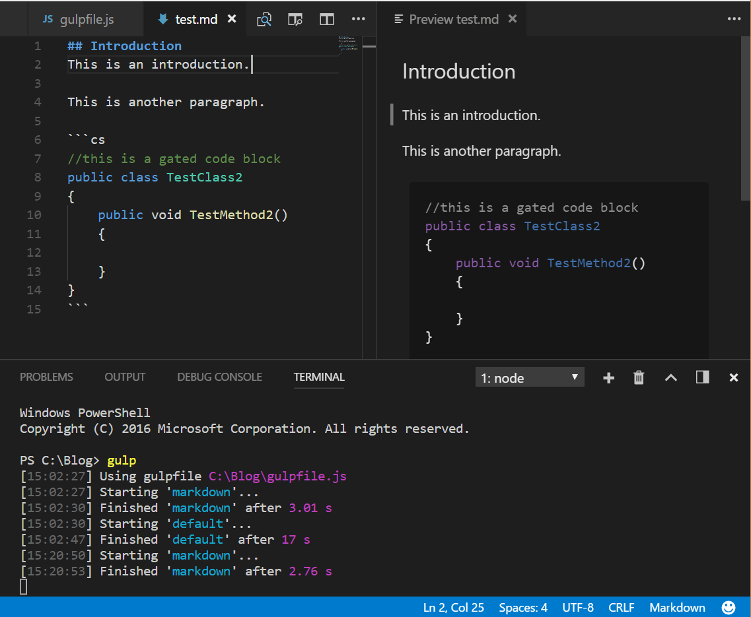Maximize panel with the up chevron
The height and width of the screenshot is (617, 751).
pos(671,377)
